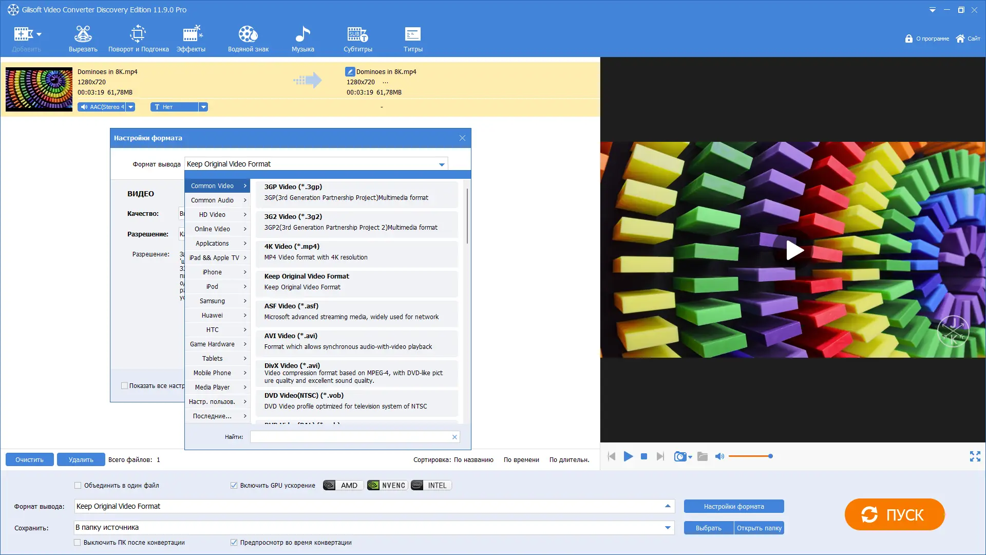Expand the Keep Original Video Format dropdown in dialog
986x555 pixels.
tap(441, 164)
